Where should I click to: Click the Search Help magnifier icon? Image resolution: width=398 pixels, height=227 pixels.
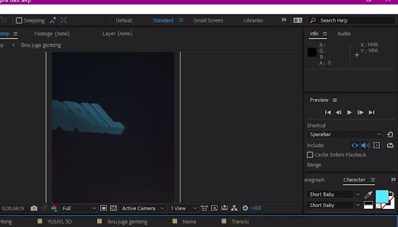(313, 21)
